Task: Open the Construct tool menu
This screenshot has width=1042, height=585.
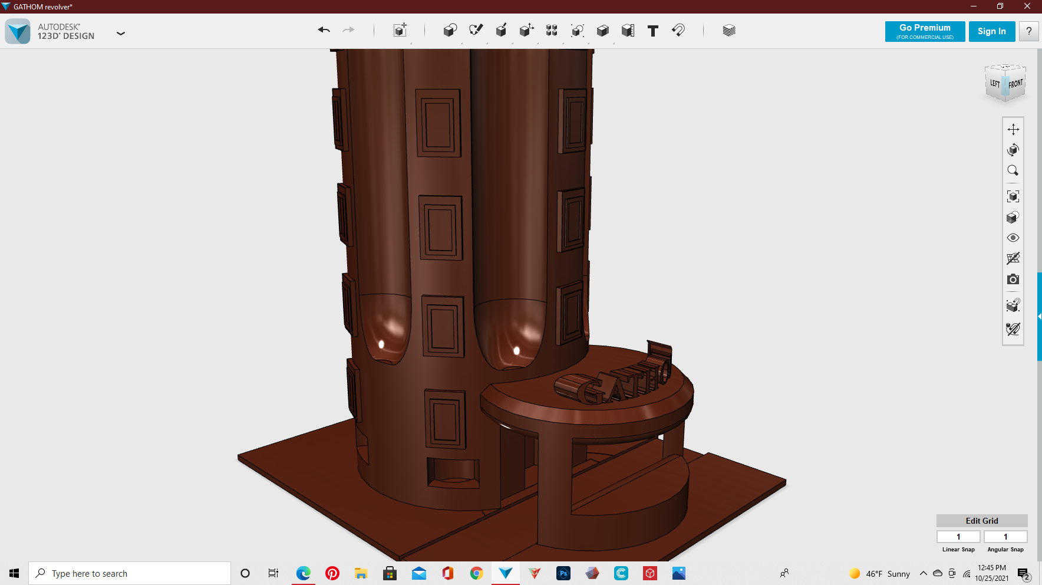Action: (x=501, y=30)
